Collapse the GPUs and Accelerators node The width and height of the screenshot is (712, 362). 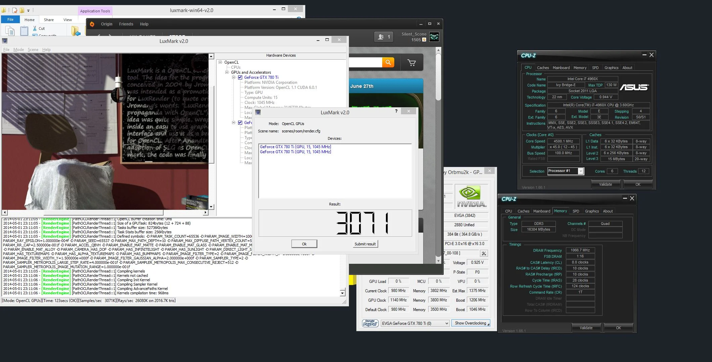[x=227, y=72]
